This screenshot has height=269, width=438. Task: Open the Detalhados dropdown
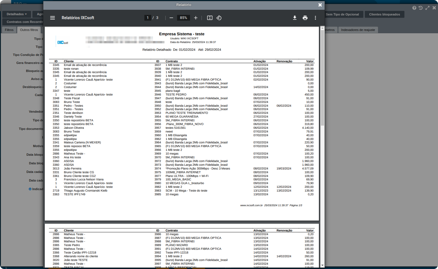17,14
